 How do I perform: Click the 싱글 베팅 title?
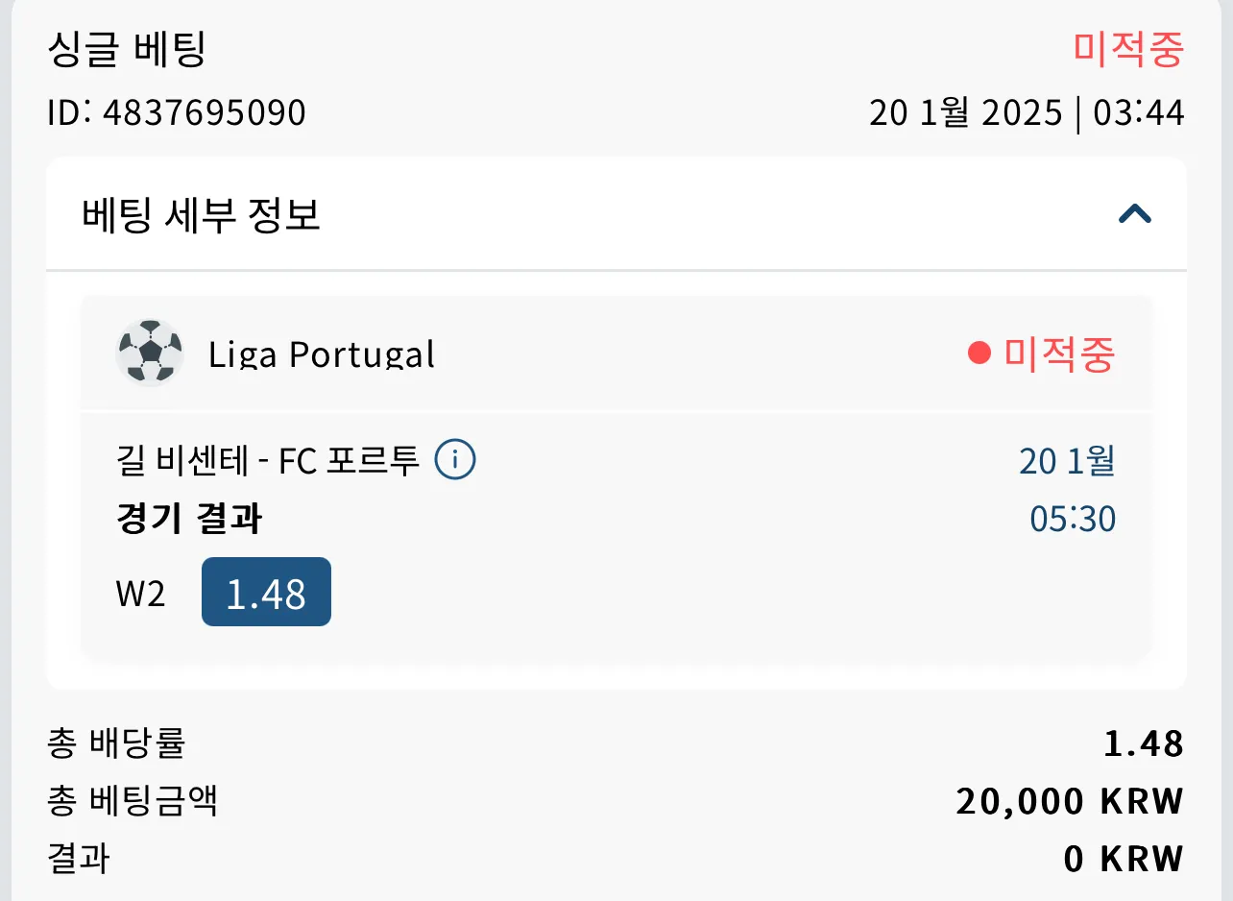point(127,50)
